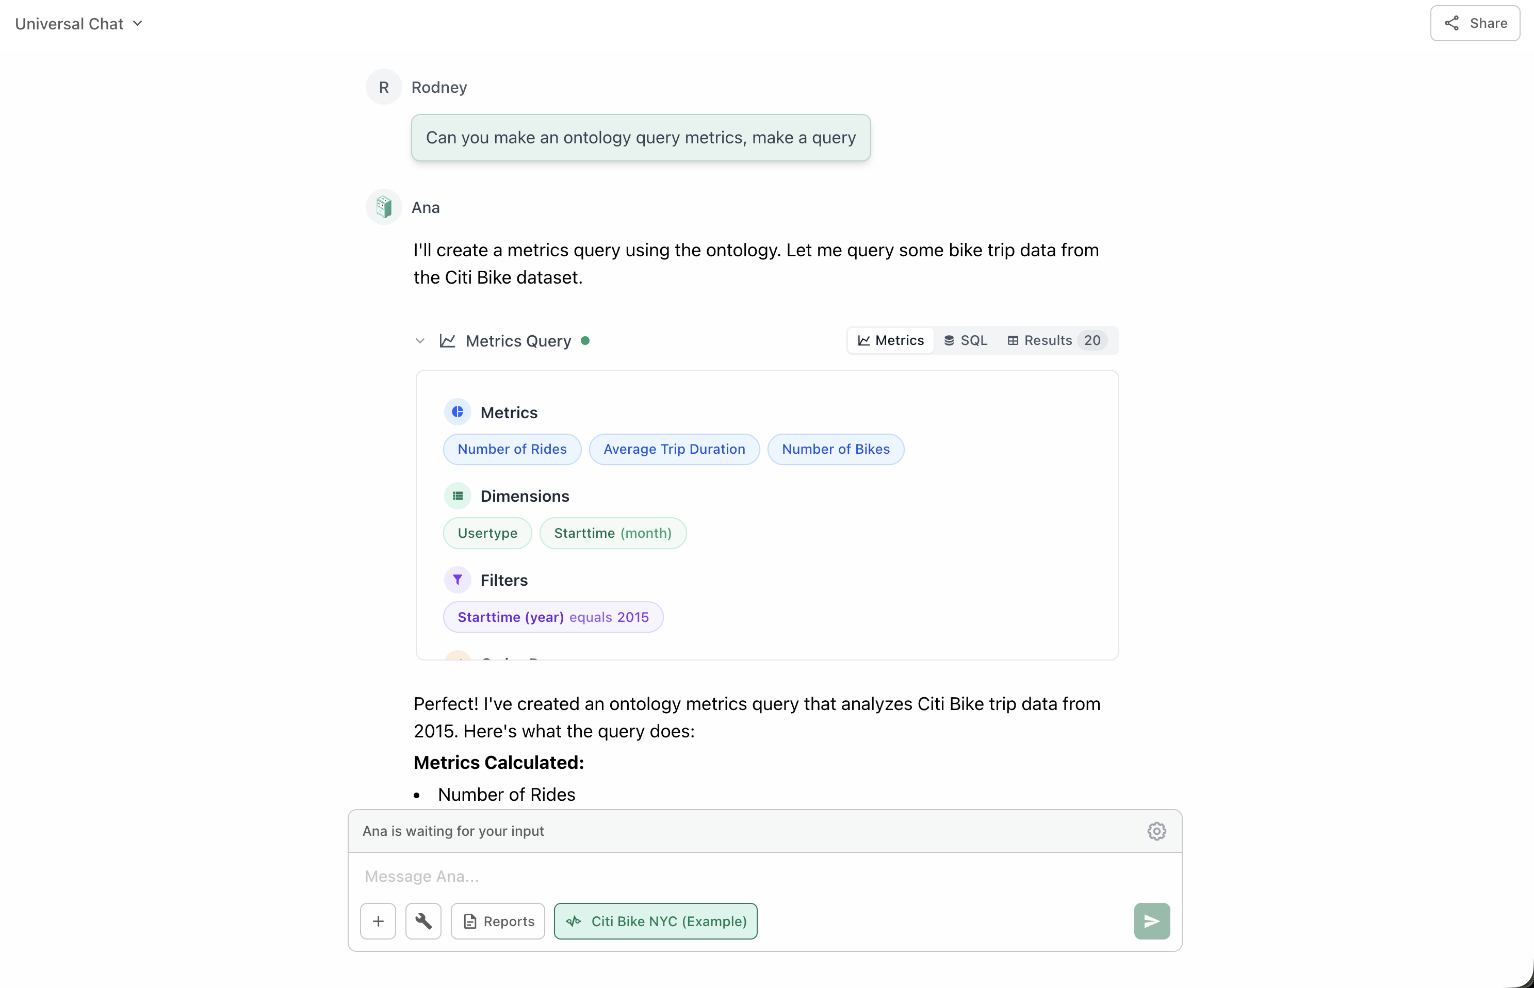Screen dimensions: 1534x988
Task: Expand the Citi Bike NYC (Example) selector
Action: [x=655, y=920]
